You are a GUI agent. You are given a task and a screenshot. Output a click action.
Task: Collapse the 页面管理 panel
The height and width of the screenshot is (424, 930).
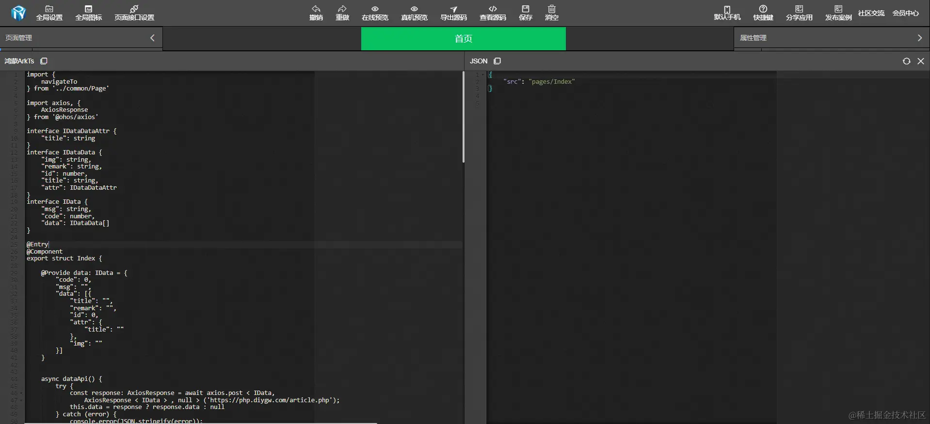[x=152, y=38]
